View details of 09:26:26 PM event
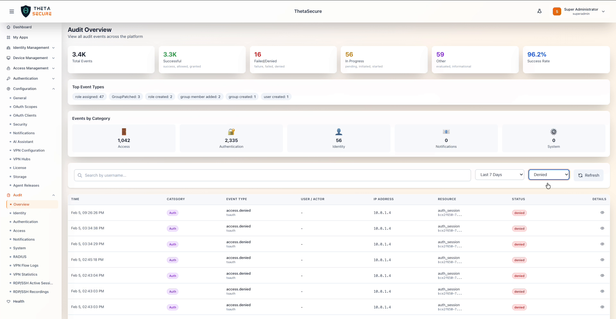616x319 pixels. click(602, 212)
